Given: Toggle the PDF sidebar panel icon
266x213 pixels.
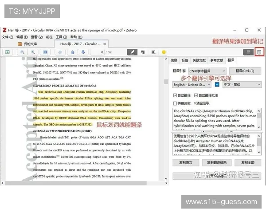Looking at the screenshot, I should click(x=8, y=52).
